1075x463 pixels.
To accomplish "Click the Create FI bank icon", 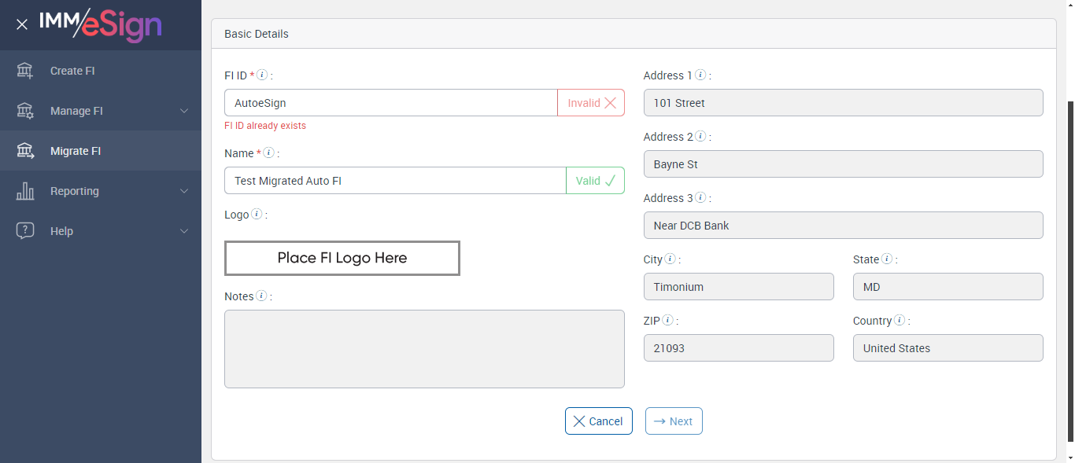I will pyautogui.click(x=25, y=71).
